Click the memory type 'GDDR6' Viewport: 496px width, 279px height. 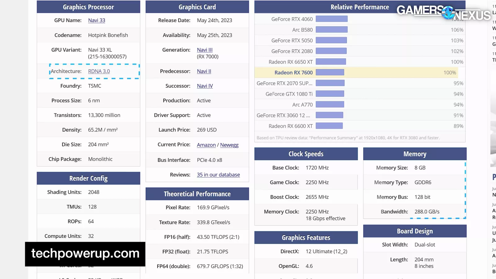423,183
